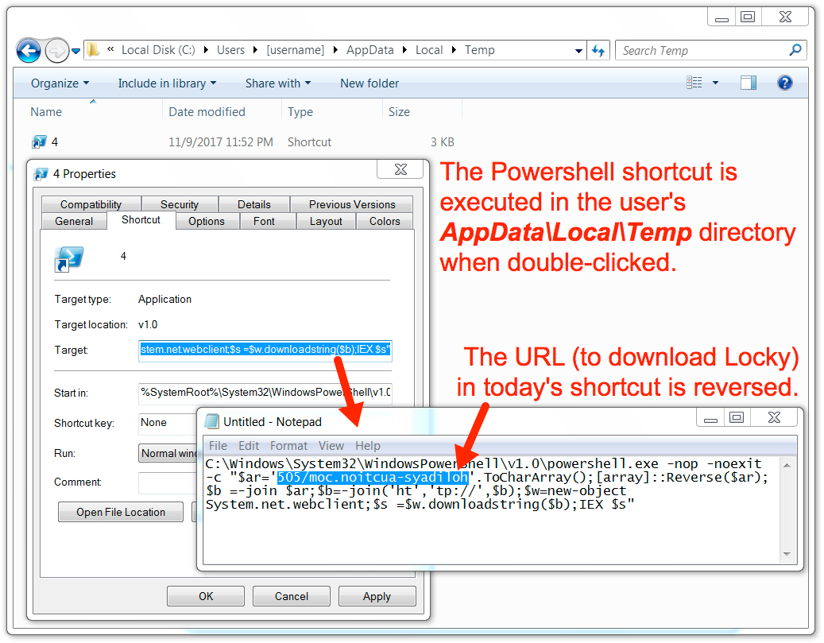Image resolution: width=824 pixels, height=643 pixels.
Task: Open the view options dropdown arrow
Action: click(715, 83)
